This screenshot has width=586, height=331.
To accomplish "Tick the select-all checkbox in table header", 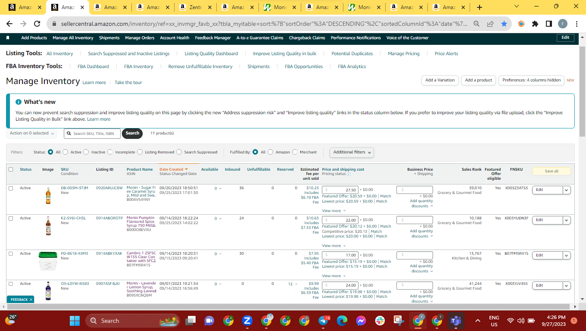I will point(11,169).
